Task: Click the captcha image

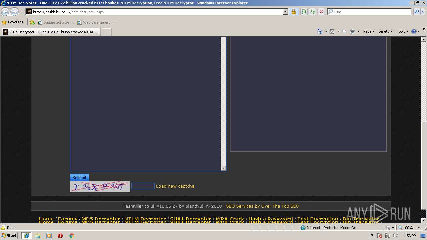Action: click(x=100, y=187)
